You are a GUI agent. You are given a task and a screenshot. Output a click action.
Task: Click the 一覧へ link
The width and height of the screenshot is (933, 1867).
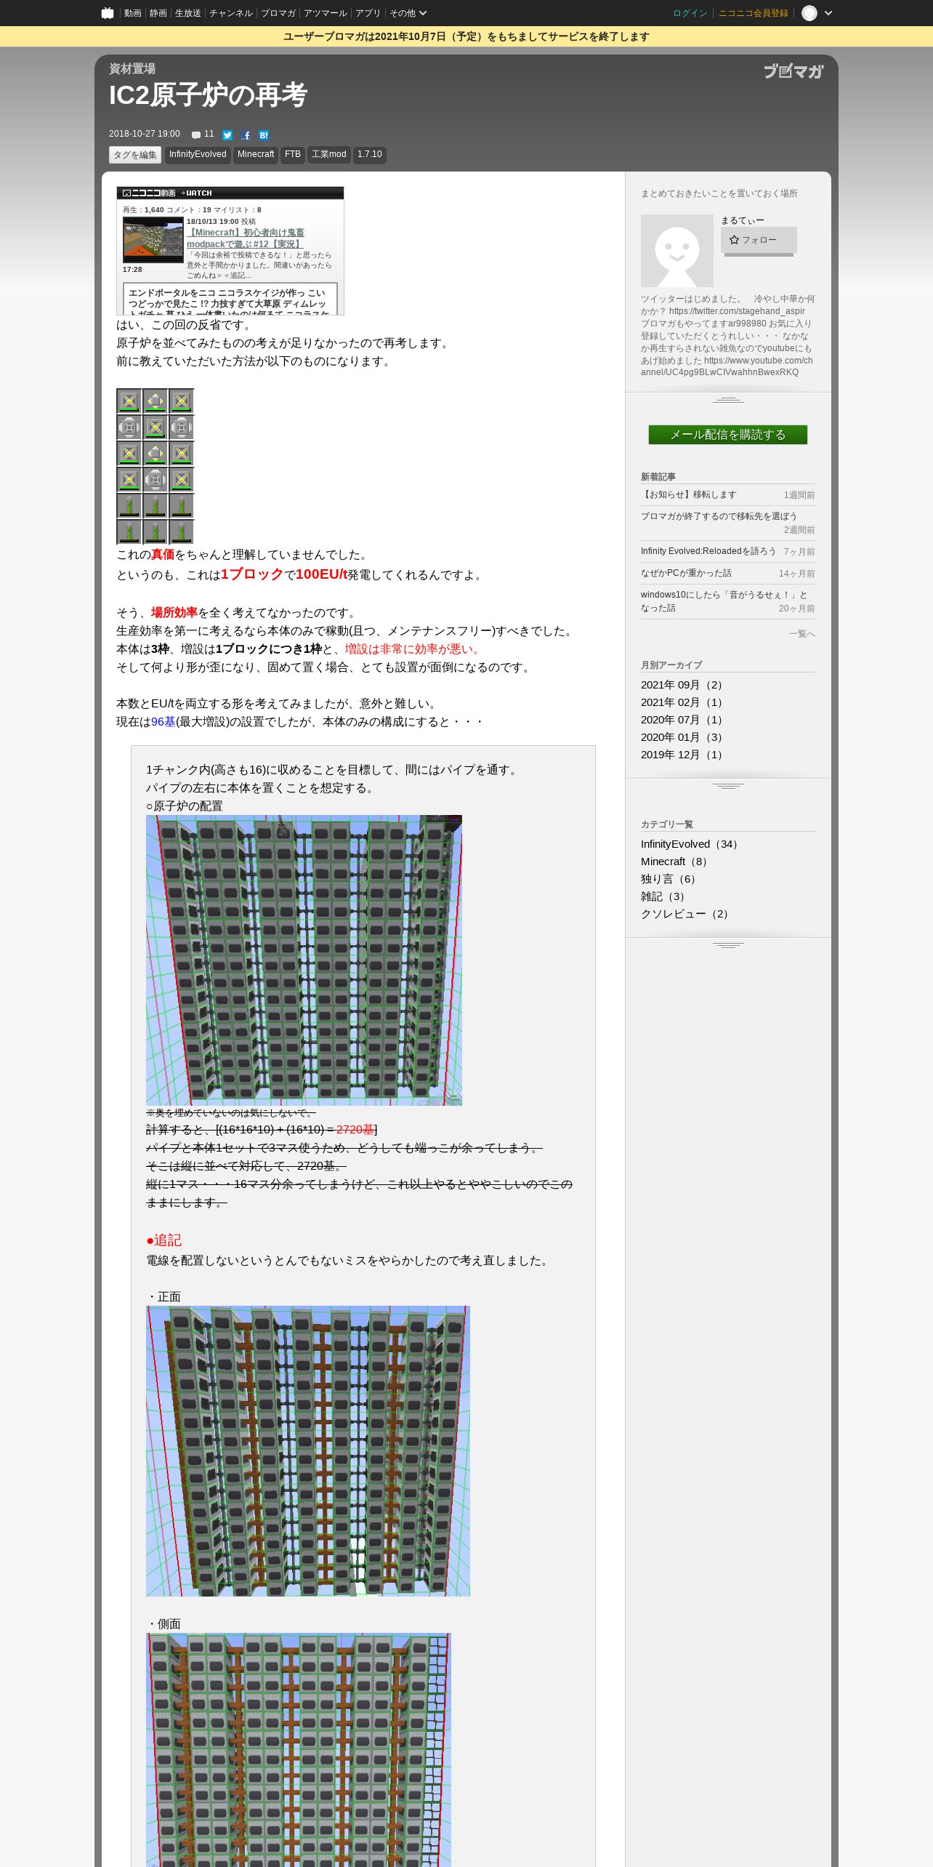pos(802,634)
